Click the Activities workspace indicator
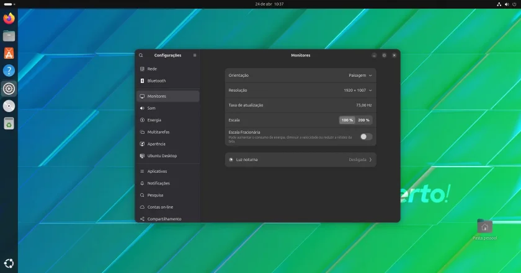Screen dimensions: 521x273 pyautogui.click(x=9, y=4)
